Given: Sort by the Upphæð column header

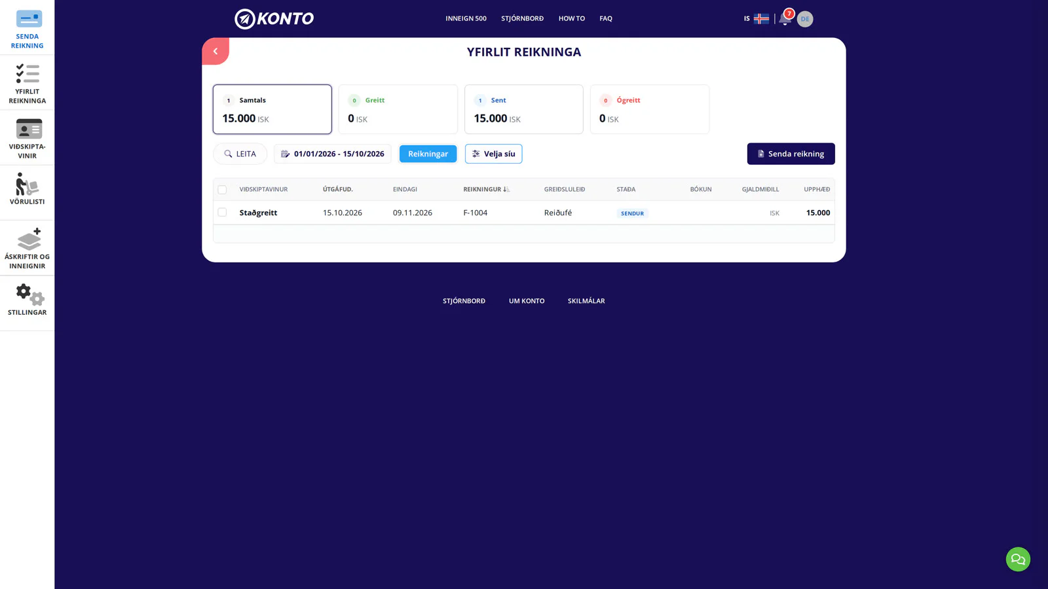Looking at the screenshot, I should [817, 189].
